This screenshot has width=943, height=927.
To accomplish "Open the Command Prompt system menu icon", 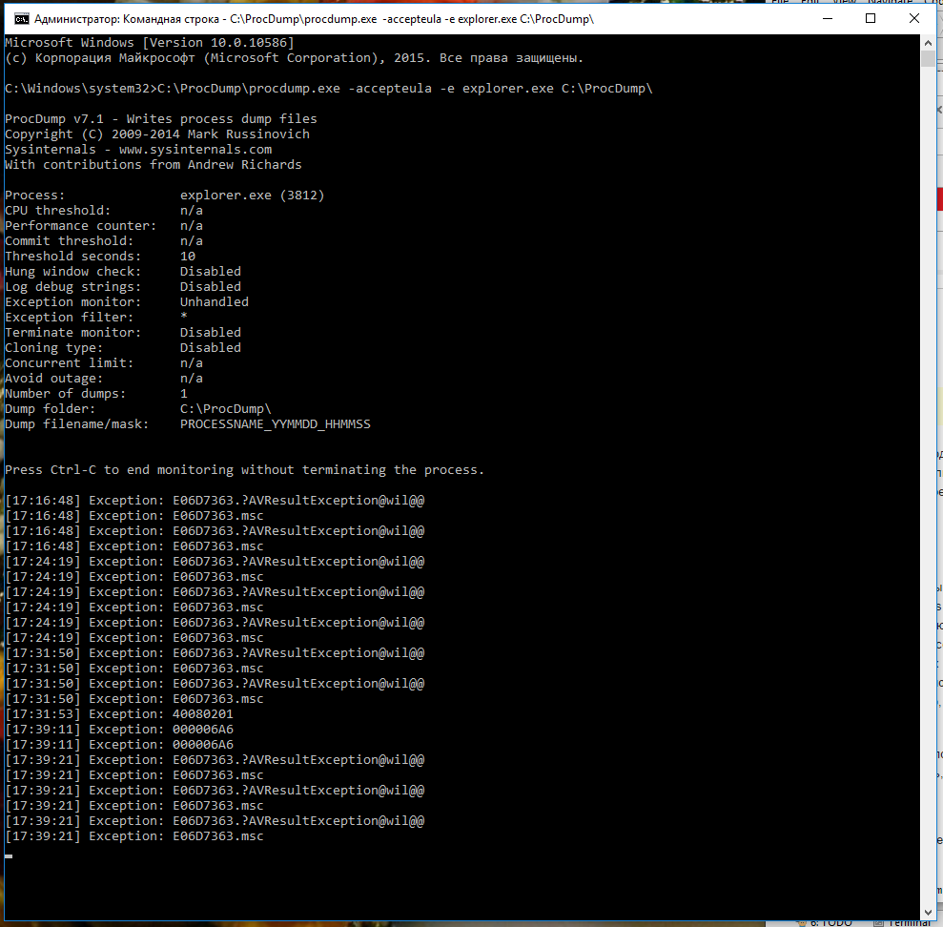I will click(22, 19).
